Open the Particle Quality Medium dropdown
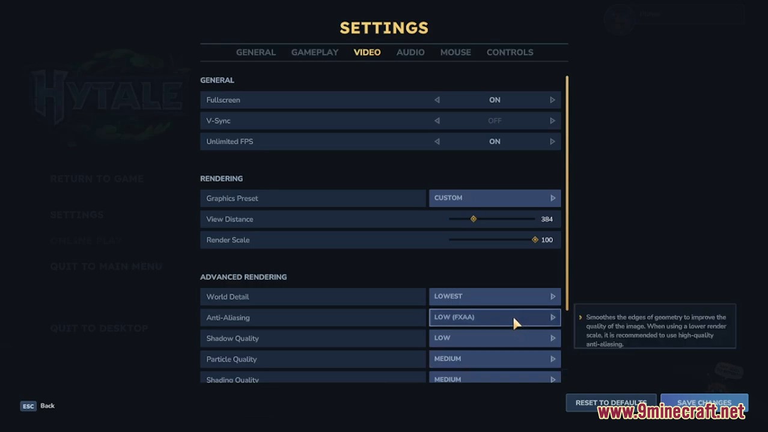768x432 pixels. click(495, 359)
